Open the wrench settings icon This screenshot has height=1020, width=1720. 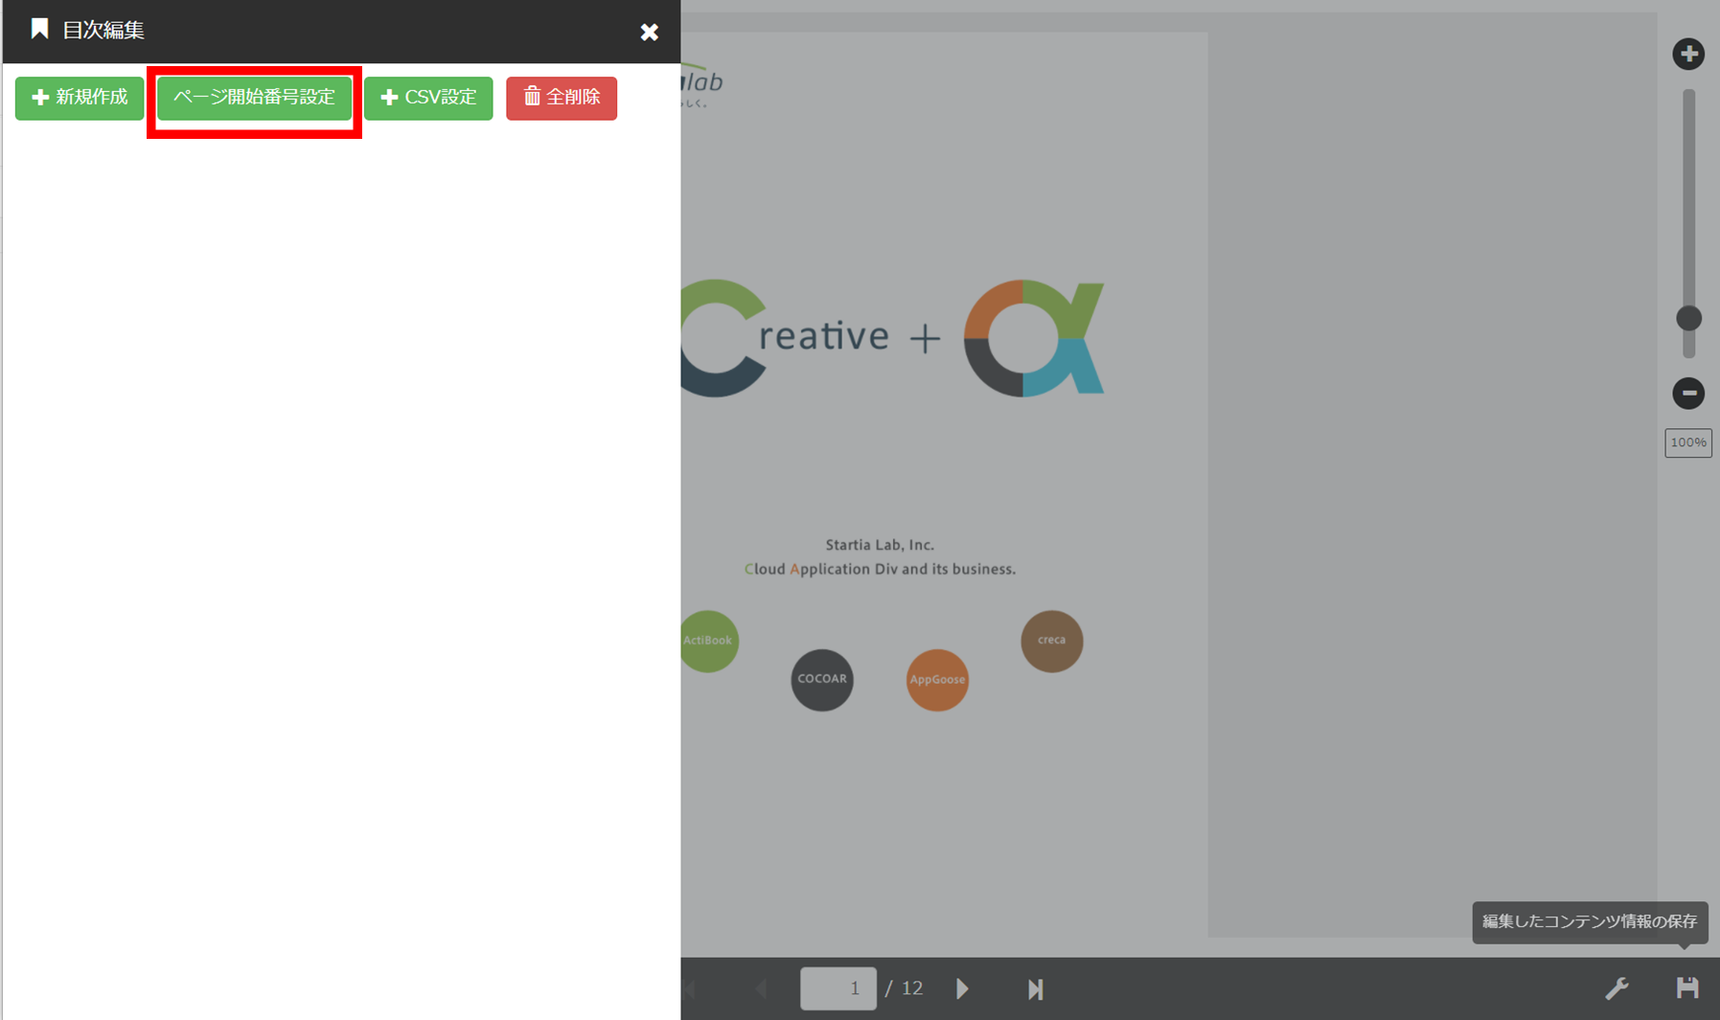click(x=1617, y=988)
